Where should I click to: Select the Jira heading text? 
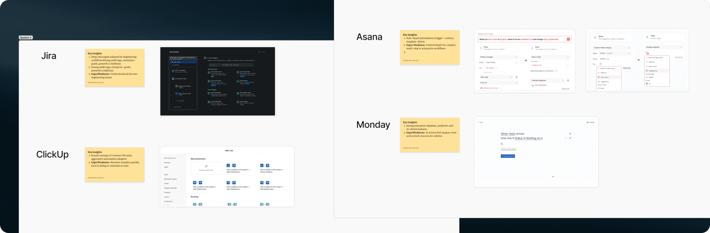[49, 56]
